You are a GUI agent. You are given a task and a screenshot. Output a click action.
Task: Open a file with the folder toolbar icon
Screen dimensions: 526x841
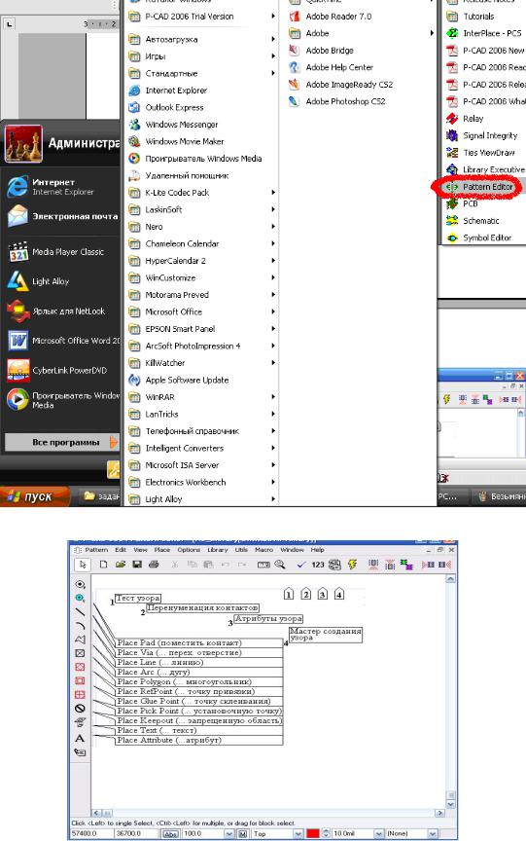(x=121, y=565)
